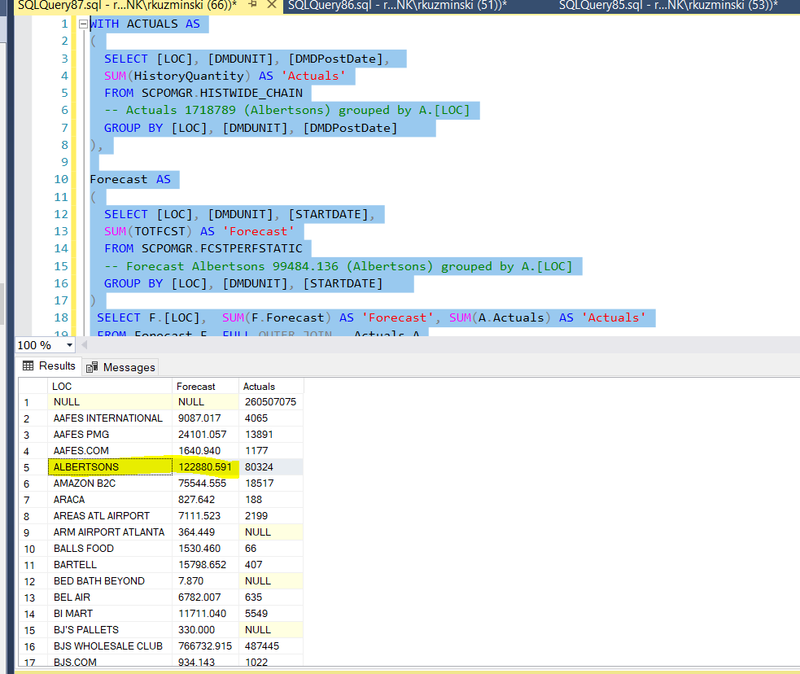Switch to the SQLQuery86.sql tab
This screenshot has height=674, width=800.
coord(396,6)
